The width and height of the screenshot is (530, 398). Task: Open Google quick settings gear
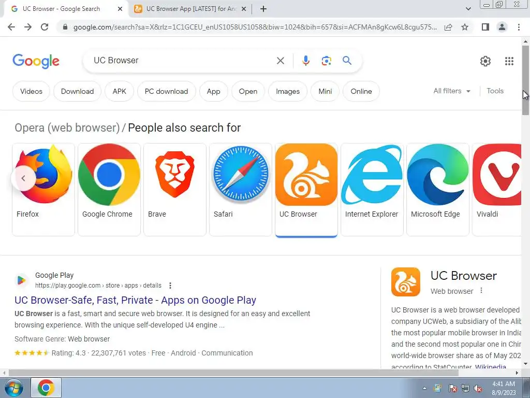pos(485,61)
